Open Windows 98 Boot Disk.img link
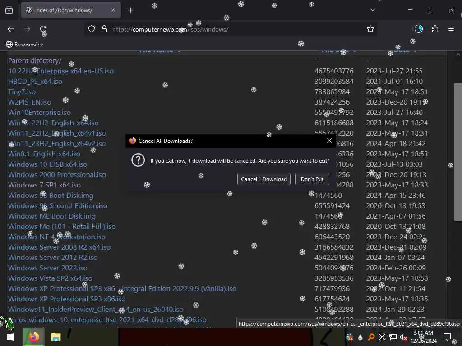The height and width of the screenshot is (346, 462). [51, 195]
